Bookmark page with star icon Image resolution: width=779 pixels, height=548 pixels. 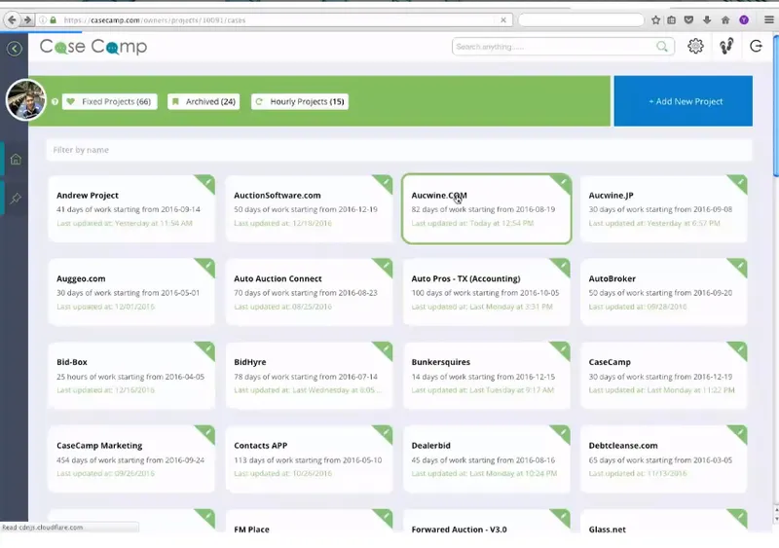pyautogui.click(x=655, y=19)
